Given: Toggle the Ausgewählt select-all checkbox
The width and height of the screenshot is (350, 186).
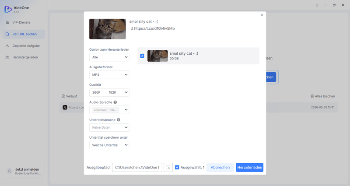Looking at the screenshot, I should [177, 168].
